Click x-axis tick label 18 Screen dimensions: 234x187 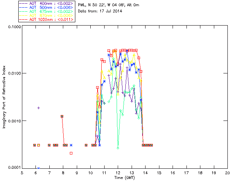pyautogui.click(x=200, y=173)
